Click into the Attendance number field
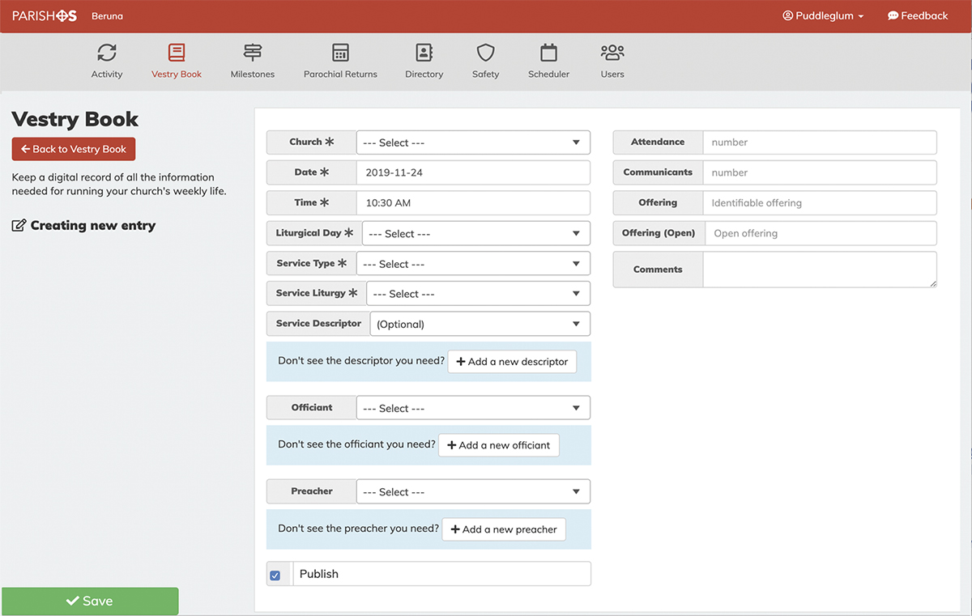 pyautogui.click(x=819, y=142)
